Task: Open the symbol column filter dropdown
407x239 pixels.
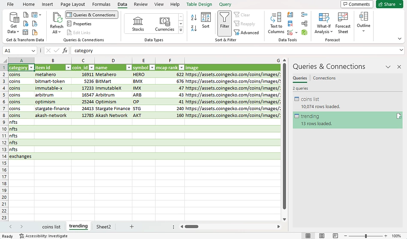Action: tap(152, 68)
